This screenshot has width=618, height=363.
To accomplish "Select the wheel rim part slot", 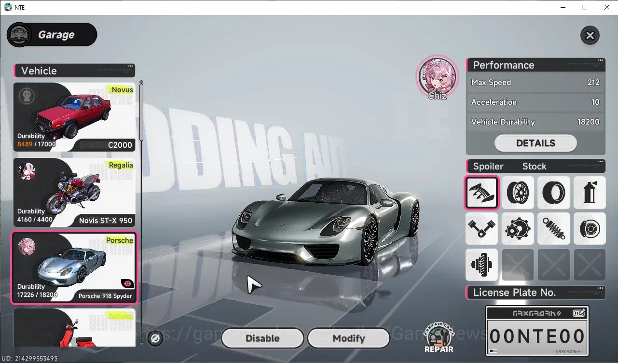I will (518, 192).
